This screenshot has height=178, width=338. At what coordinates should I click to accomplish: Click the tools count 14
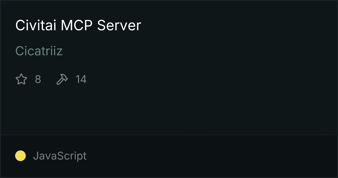pyautogui.click(x=81, y=80)
